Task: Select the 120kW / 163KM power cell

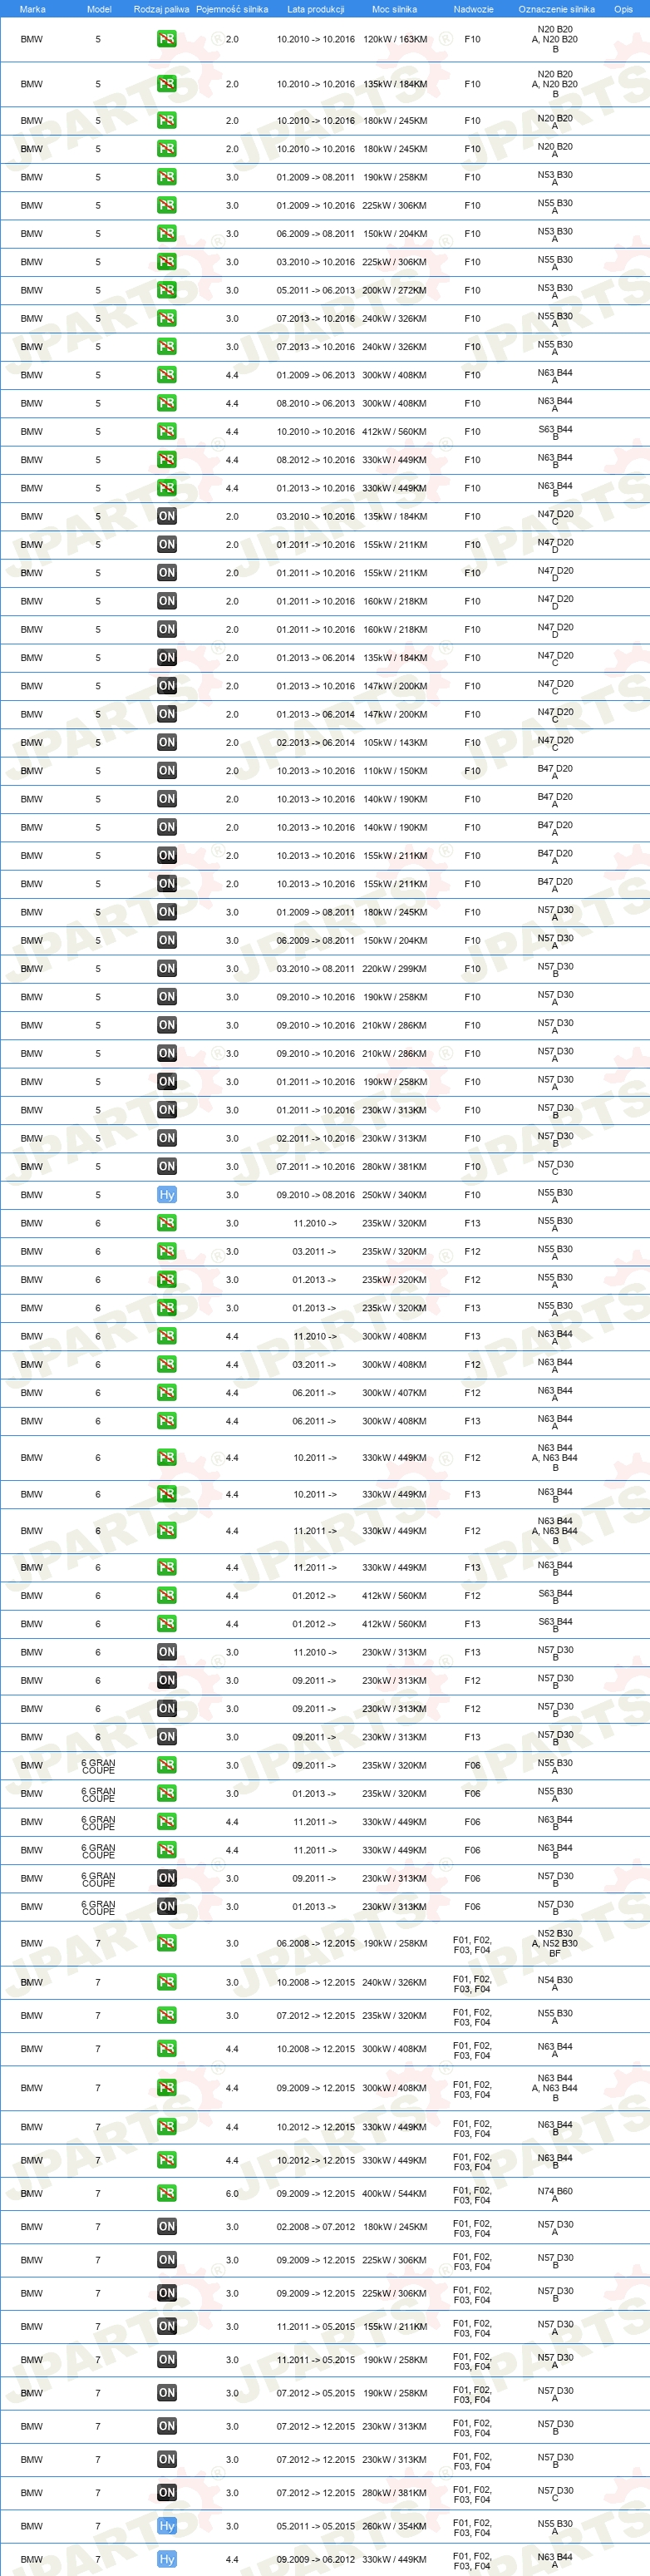Action: 395,40
